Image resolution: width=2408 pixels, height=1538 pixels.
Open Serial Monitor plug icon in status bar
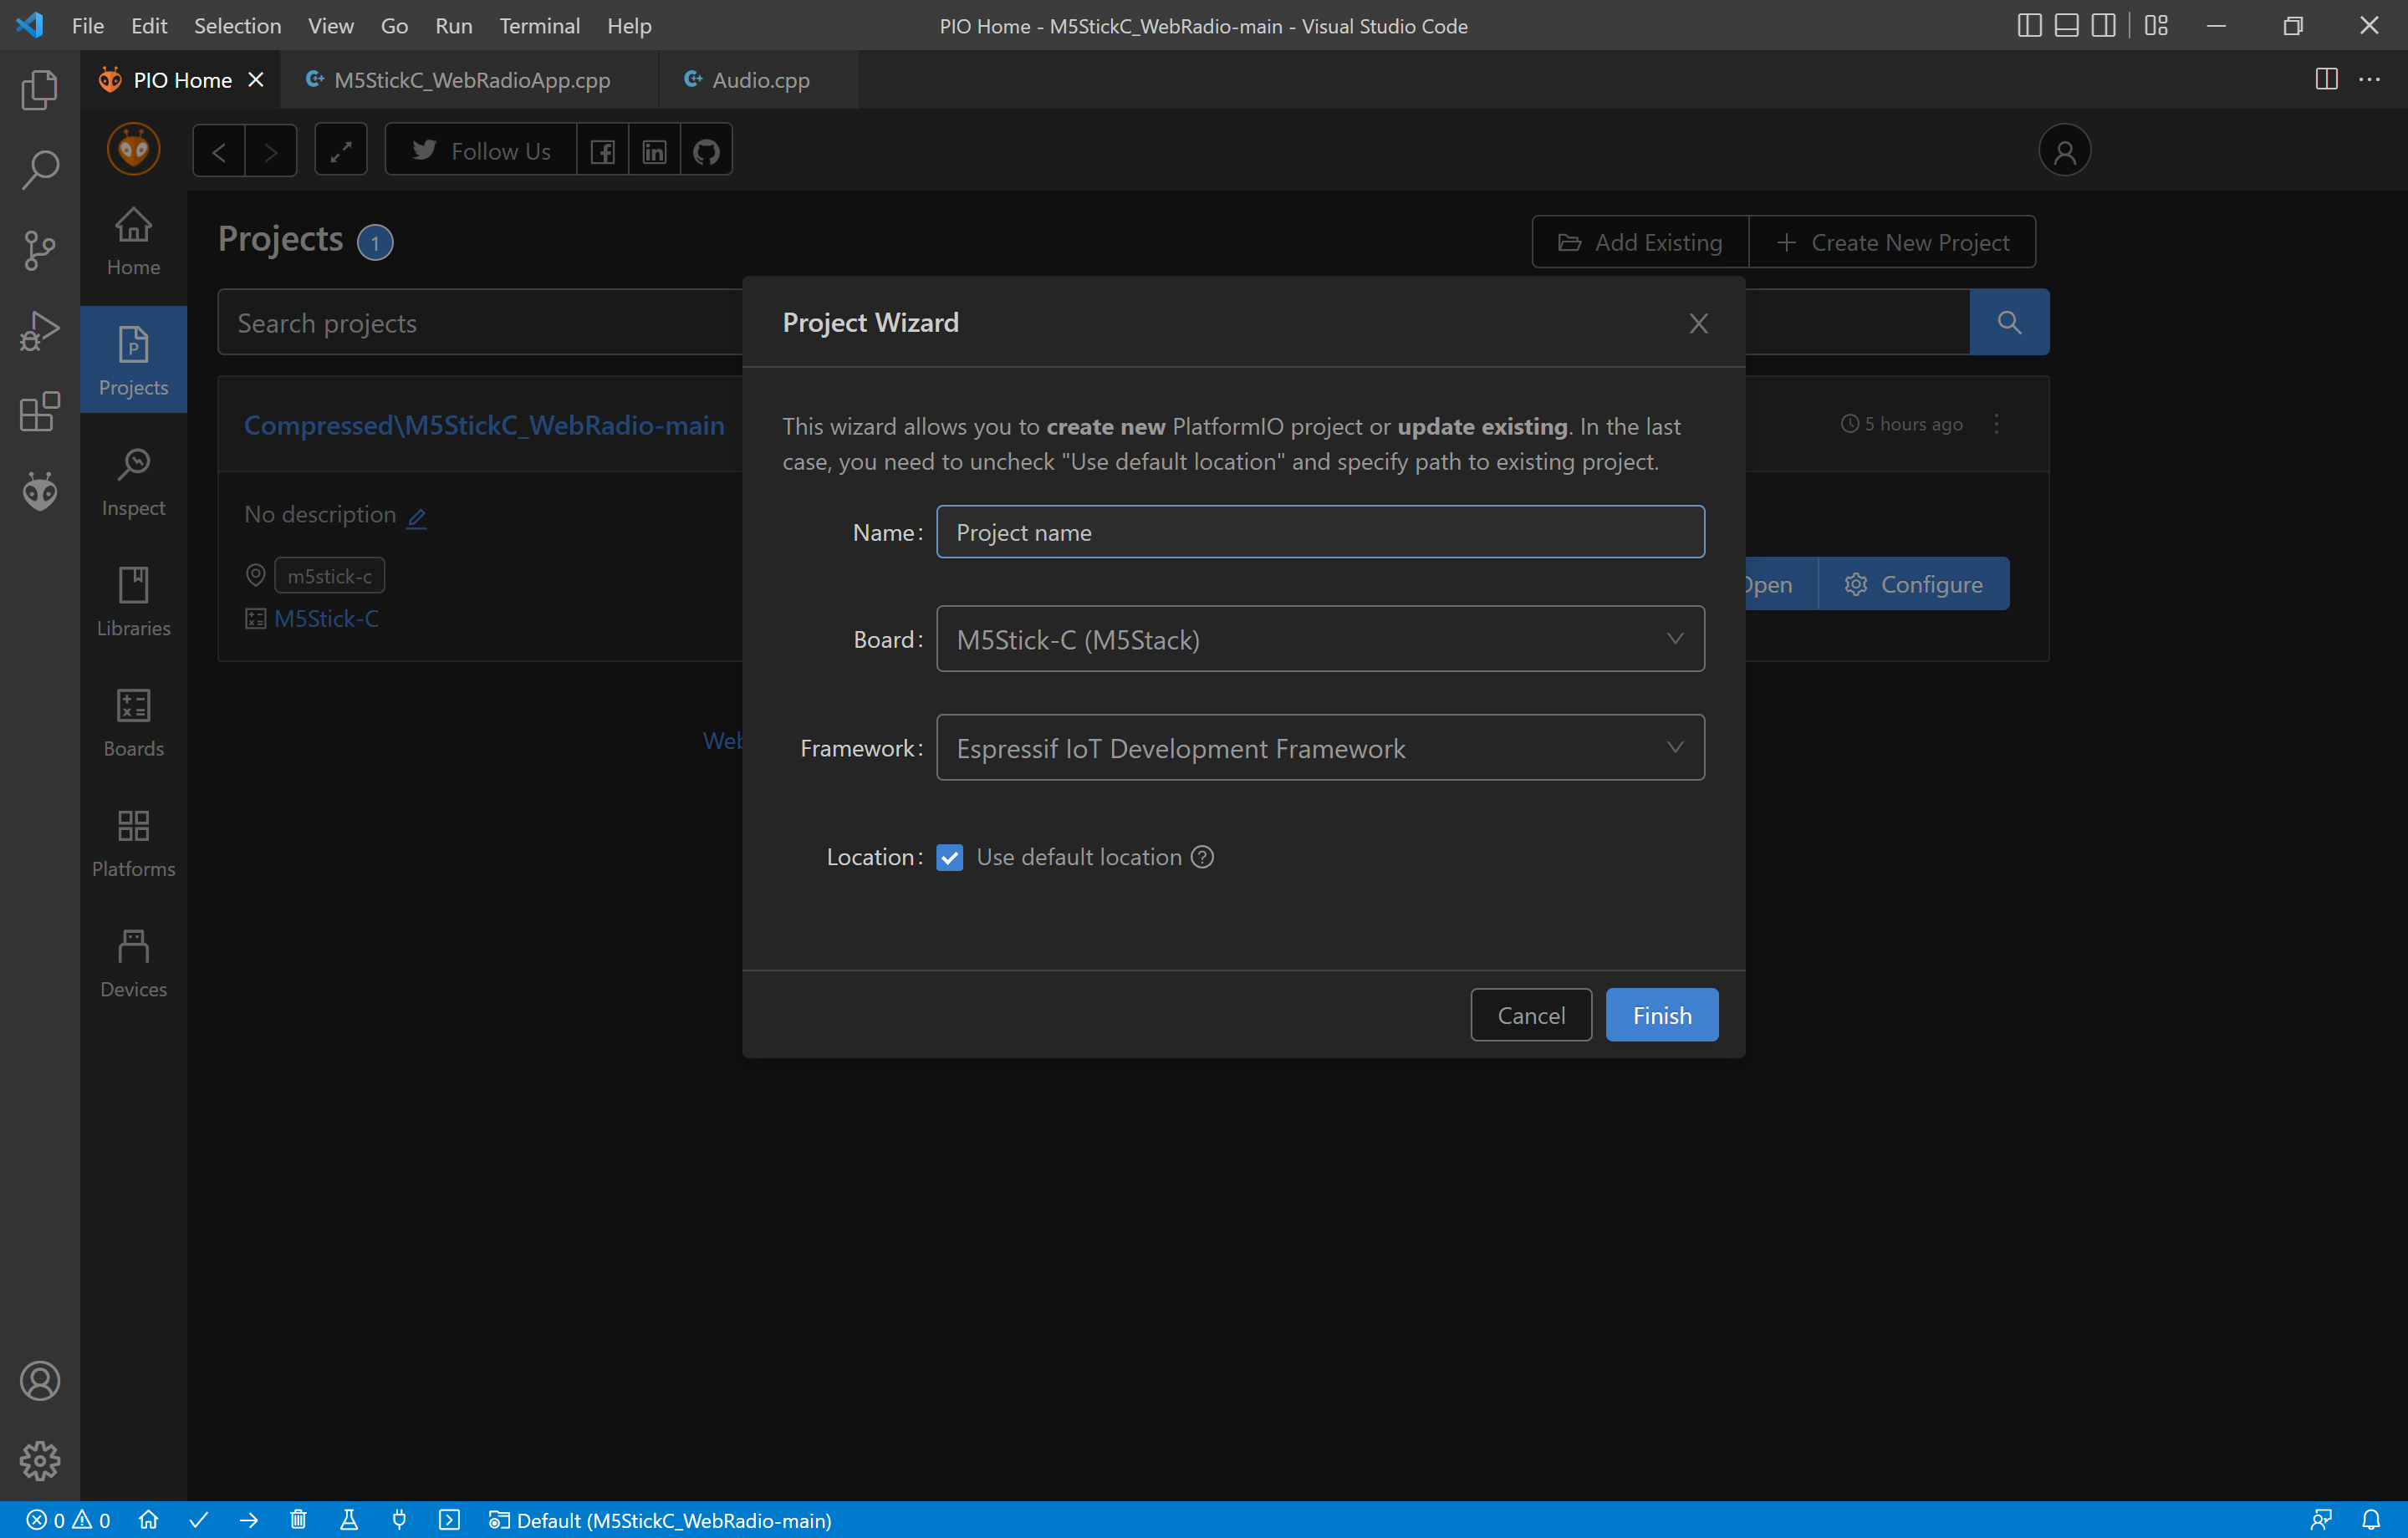coord(399,1520)
